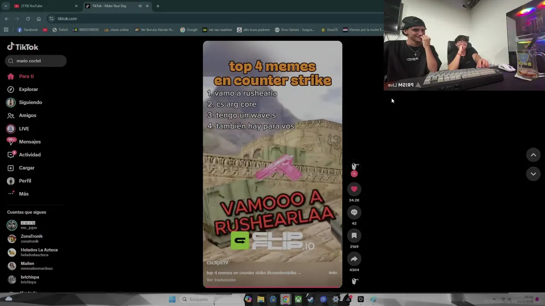Go to next video with down chevron
545x306 pixels.
(533, 174)
